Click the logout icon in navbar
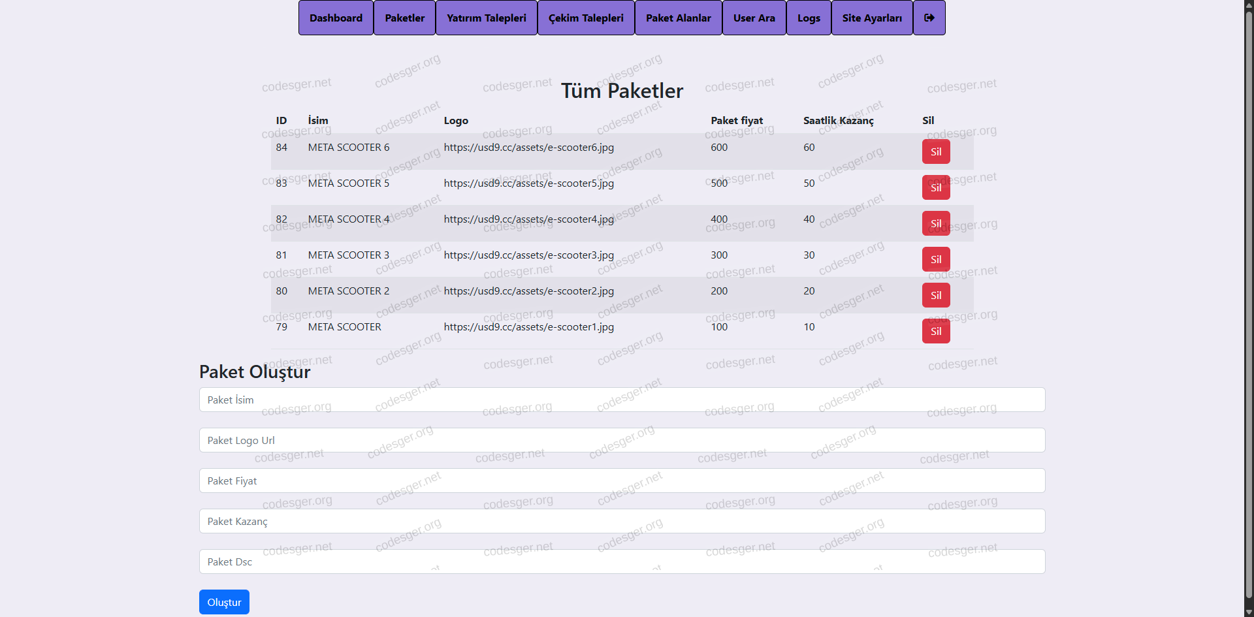Screen dimensions: 1254x617 coord(929,18)
